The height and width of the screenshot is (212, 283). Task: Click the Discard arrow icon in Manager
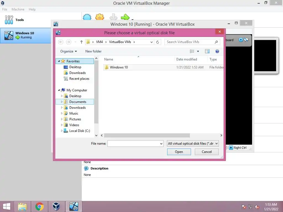pyautogui.click(x=113, y=17)
